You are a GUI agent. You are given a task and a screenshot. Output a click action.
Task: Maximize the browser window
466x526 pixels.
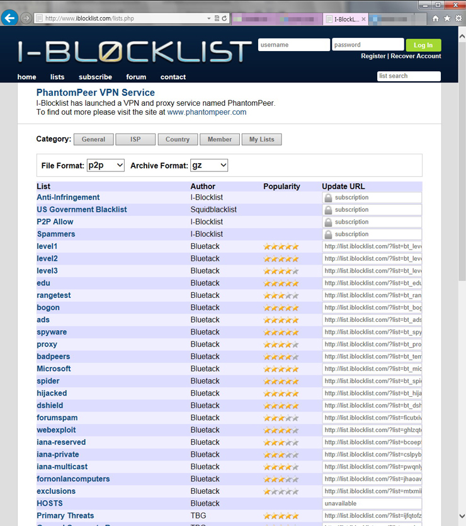click(438, 5)
